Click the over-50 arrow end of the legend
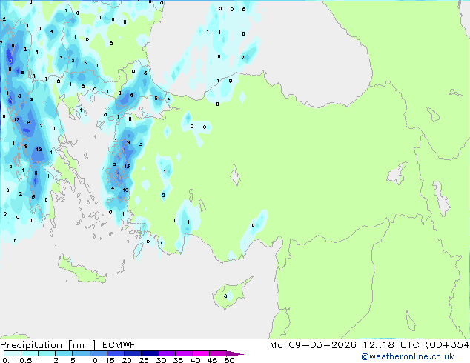 coord(235,353)
